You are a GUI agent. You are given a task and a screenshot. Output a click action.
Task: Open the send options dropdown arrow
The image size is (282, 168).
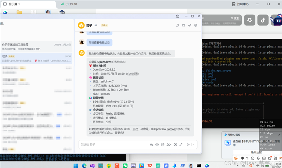(194, 144)
